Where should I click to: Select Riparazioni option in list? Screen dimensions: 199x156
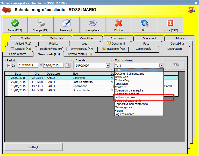point(139,84)
